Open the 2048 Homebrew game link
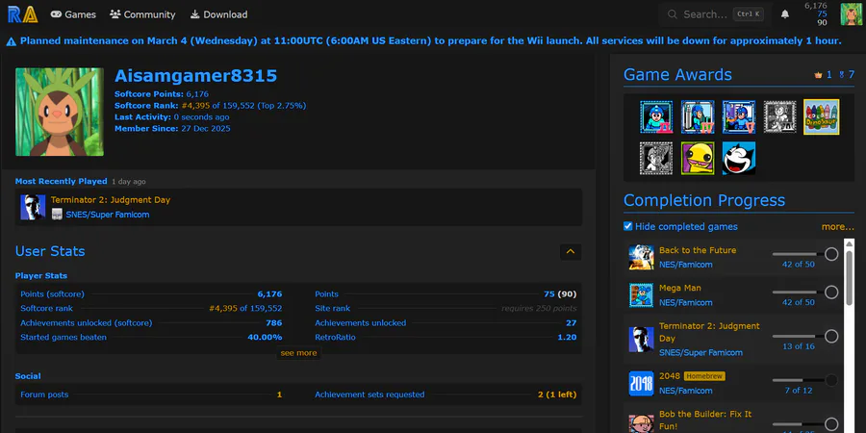The image size is (866, 433). click(x=670, y=376)
